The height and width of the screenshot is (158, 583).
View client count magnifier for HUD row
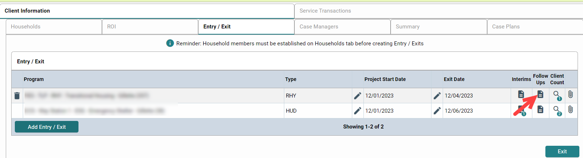(x=557, y=110)
